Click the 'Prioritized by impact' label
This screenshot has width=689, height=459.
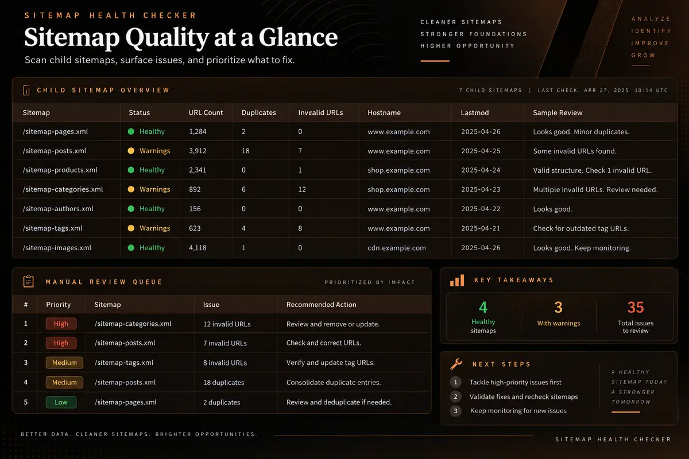[370, 282]
